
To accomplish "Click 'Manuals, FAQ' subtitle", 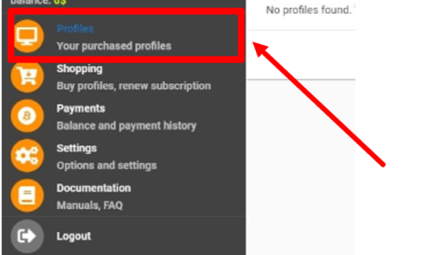I will pyautogui.click(x=90, y=205).
